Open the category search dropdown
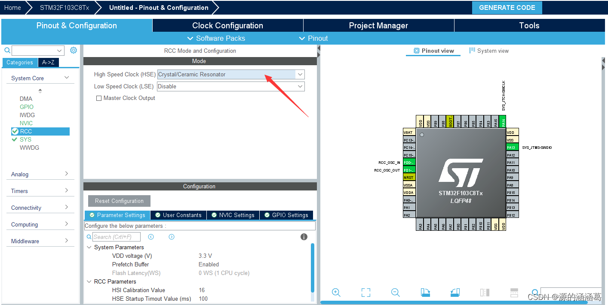 (59, 51)
